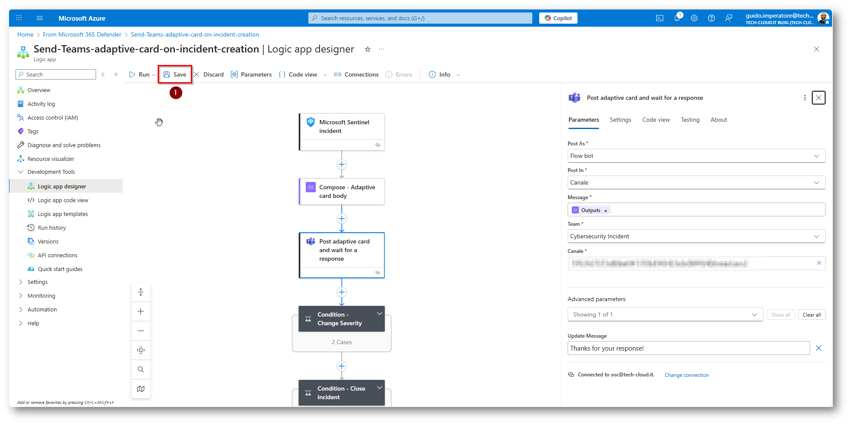The height and width of the screenshot is (425, 851).
Task: Click the zoom in plus canvas control
Action: pos(141,311)
